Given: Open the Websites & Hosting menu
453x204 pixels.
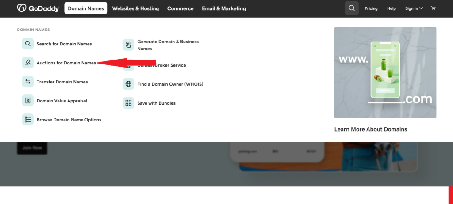Looking at the screenshot, I should (135, 8).
